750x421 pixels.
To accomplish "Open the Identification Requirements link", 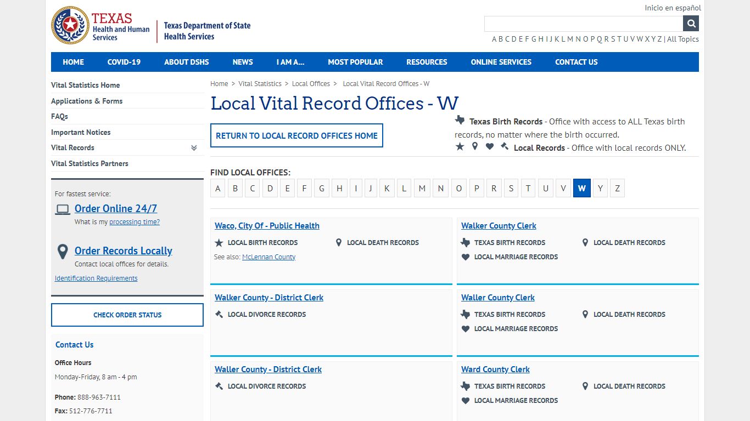I will 96,278.
